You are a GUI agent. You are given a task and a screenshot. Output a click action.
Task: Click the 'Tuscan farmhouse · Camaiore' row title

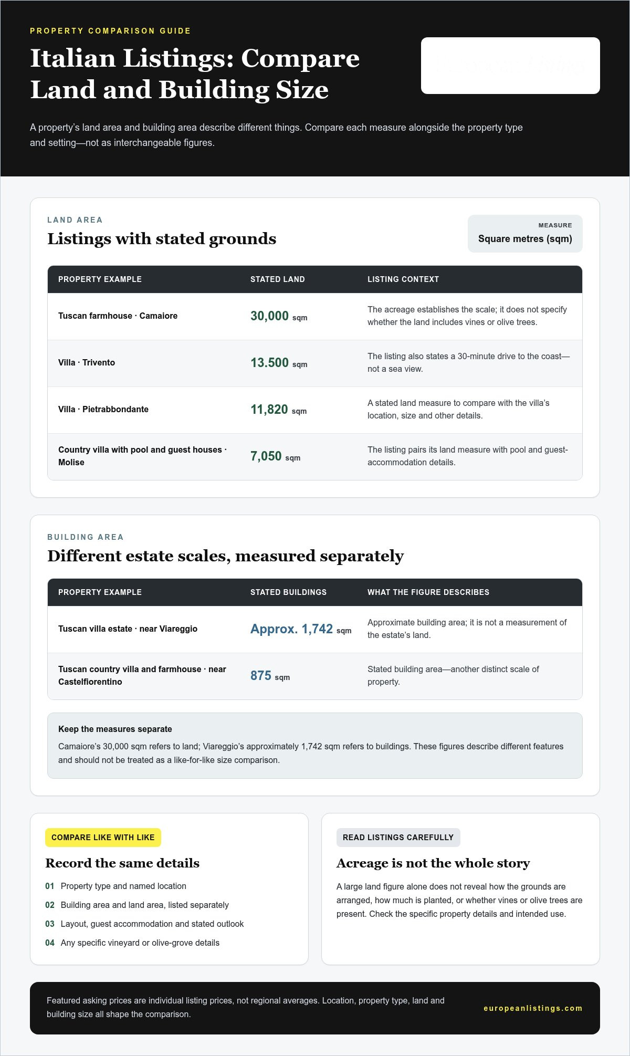coord(118,316)
